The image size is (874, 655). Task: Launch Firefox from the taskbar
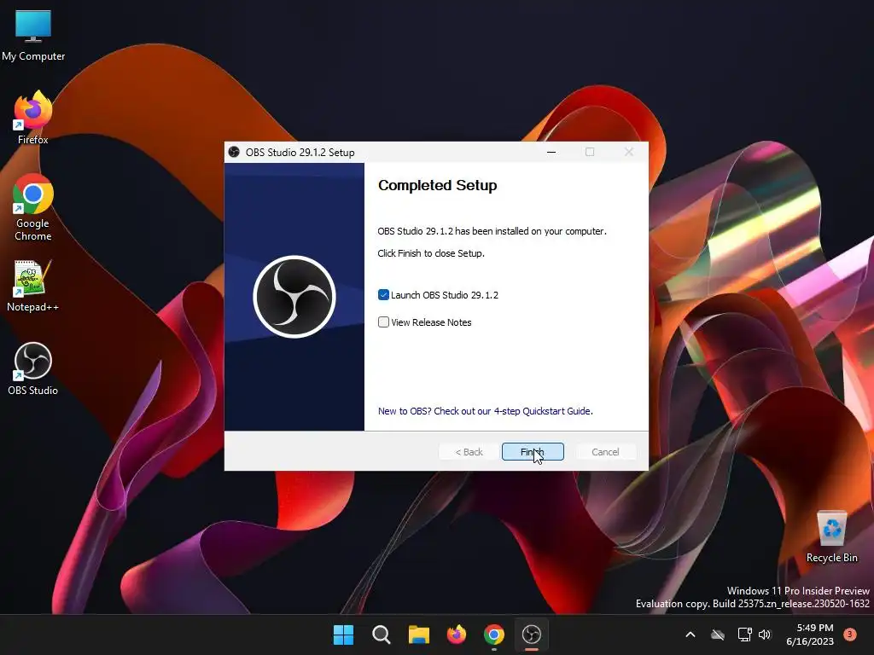tap(457, 635)
